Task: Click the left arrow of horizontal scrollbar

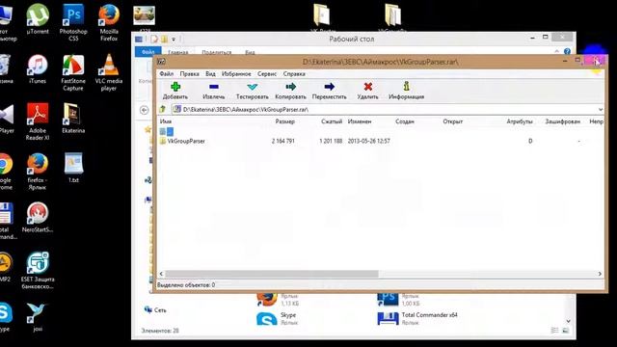Action: pos(161,274)
